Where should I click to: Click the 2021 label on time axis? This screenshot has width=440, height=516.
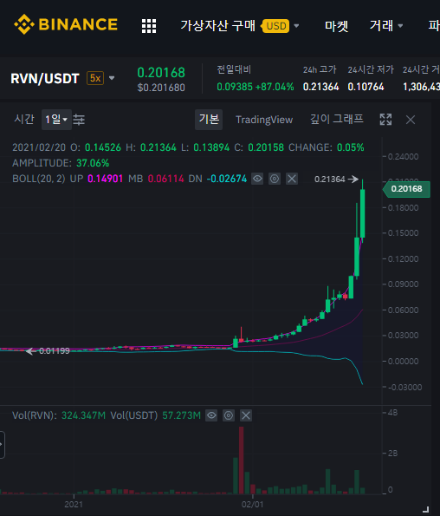tap(74, 504)
